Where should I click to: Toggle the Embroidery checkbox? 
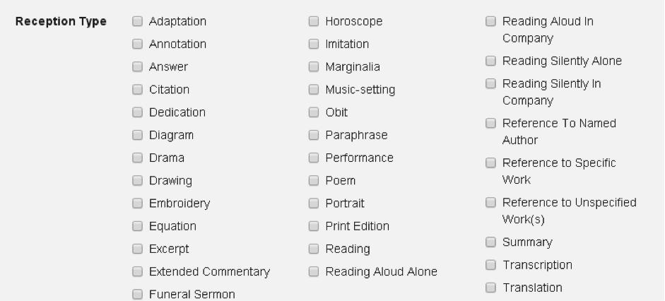tap(137, 203)
